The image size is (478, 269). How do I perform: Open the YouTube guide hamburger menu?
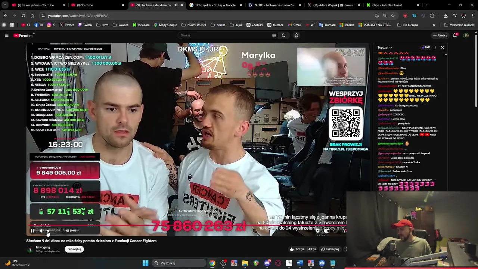click(6, 35)
